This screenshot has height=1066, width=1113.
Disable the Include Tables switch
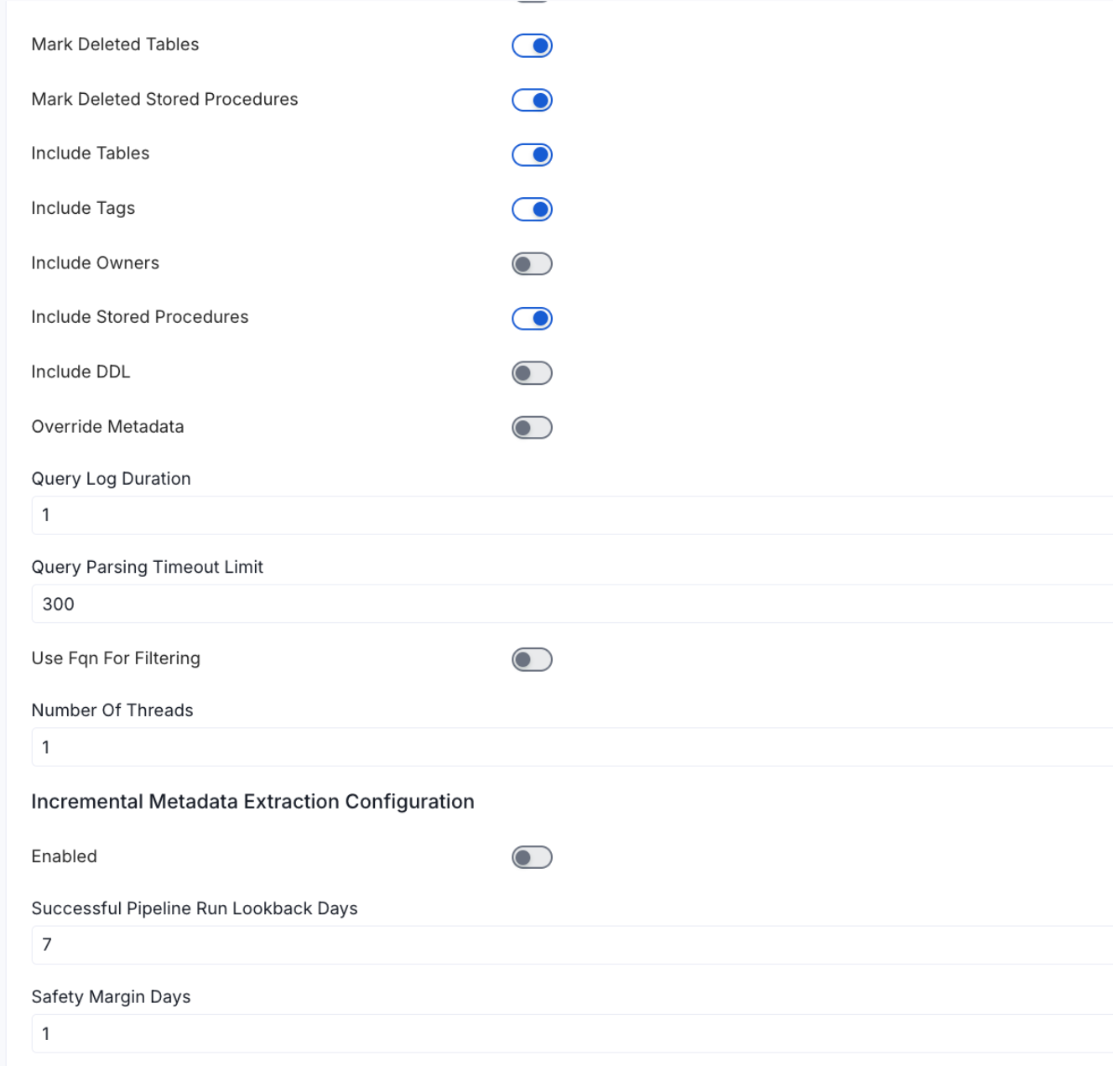[x=531, y=154]
